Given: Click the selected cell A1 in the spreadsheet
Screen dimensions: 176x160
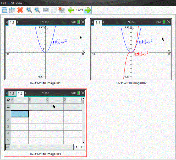Looking at the screenshot, I should pyautogui.click(x=20, y=114).
